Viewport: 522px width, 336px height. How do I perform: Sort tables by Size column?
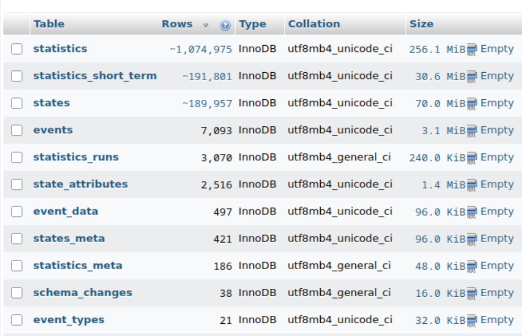pos(422,24)
